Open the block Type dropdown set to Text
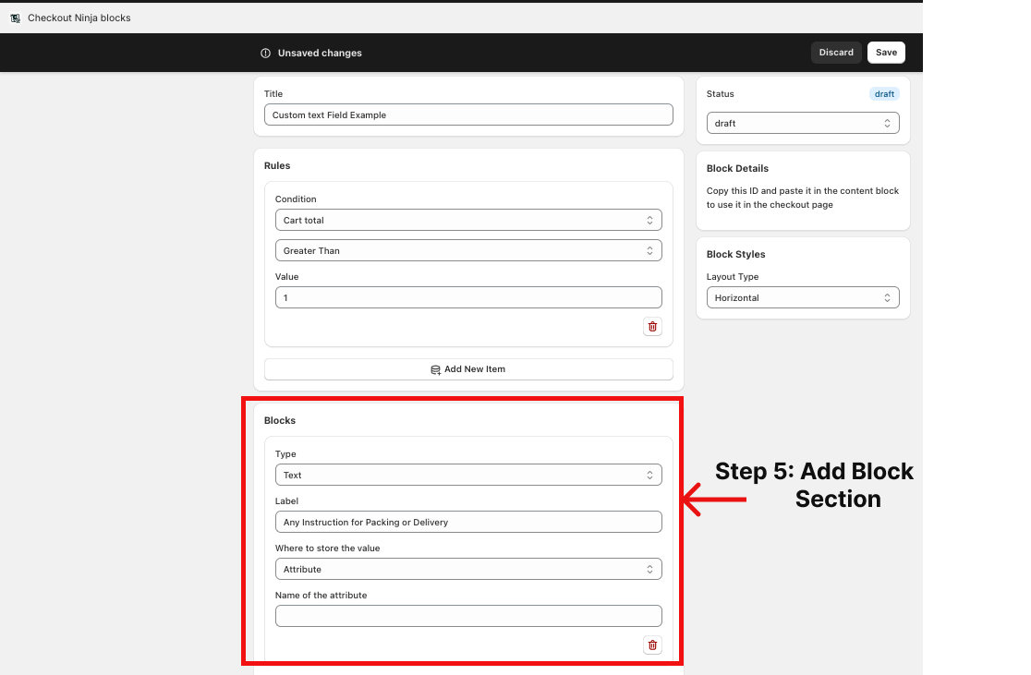1031x675 pixels. [468, 475]
